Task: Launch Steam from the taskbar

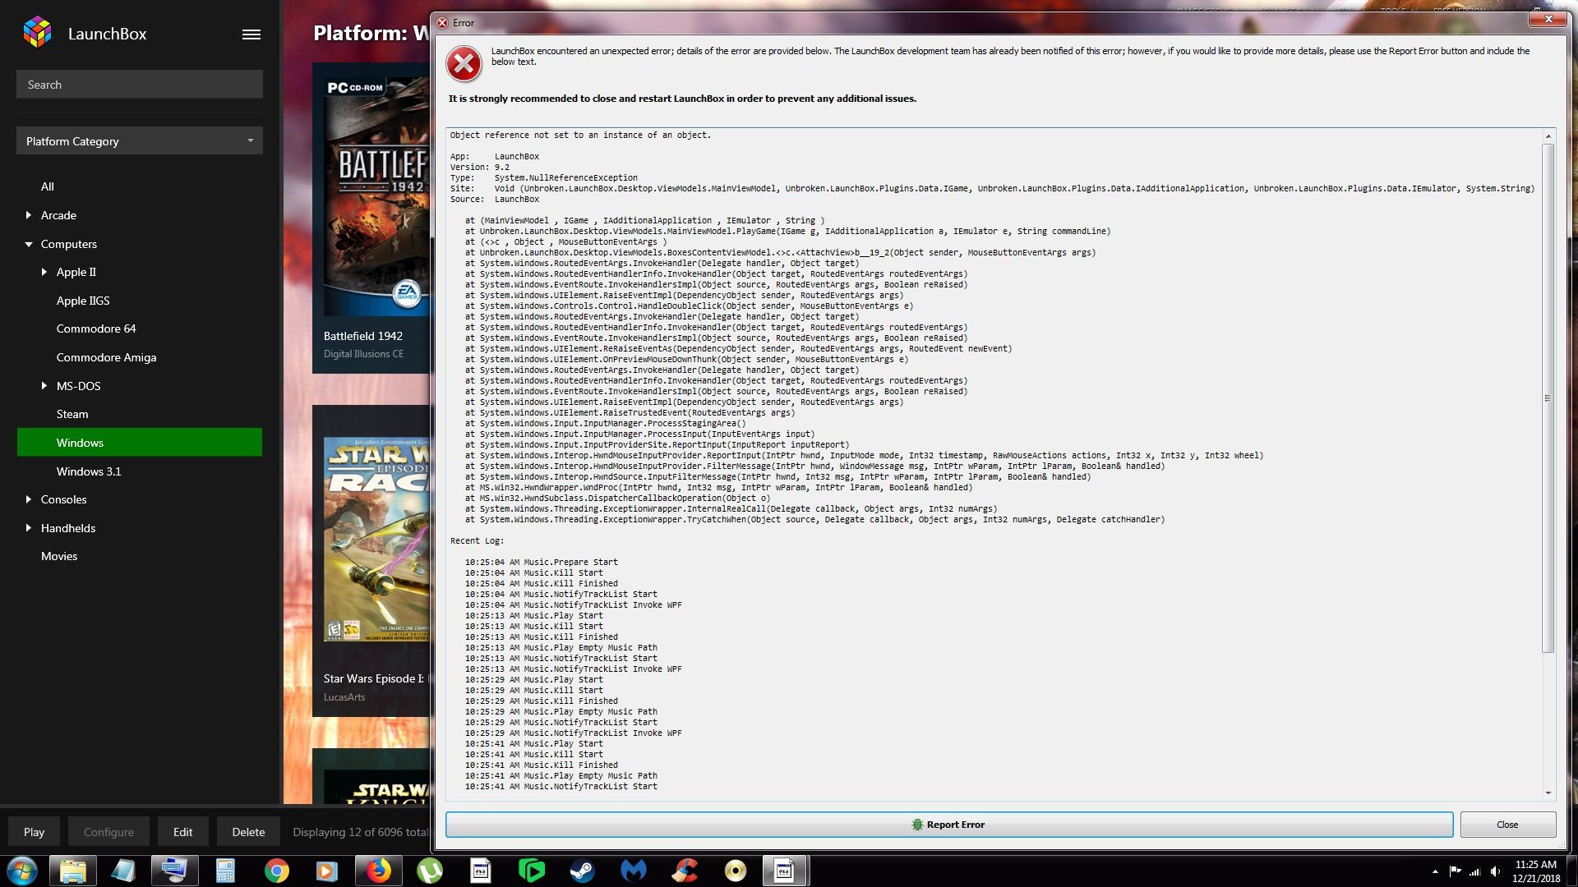Action: (x=582, y=871)
